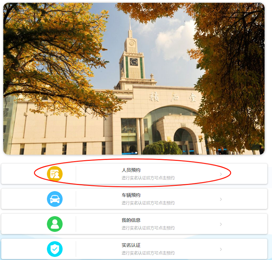Click the yellow 人员预约 person-card icon
This screenshot has width=272, height=260.
(x=55, y=174)
